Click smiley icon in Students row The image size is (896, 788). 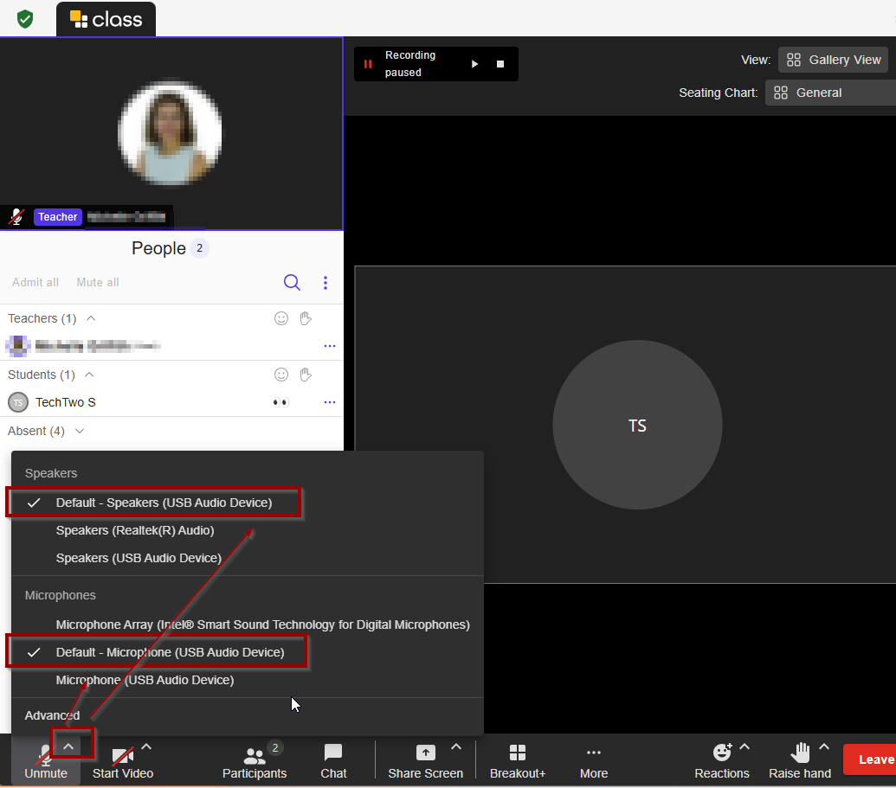pyautogui.click(x=281, y=375)
